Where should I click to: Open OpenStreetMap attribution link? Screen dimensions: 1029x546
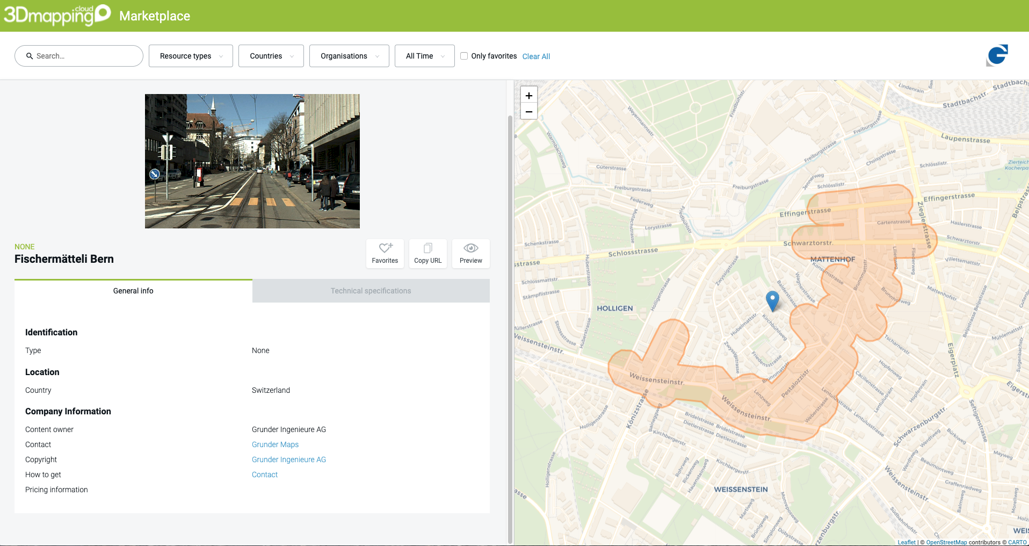pyautogui.click(x=946, y=542)
